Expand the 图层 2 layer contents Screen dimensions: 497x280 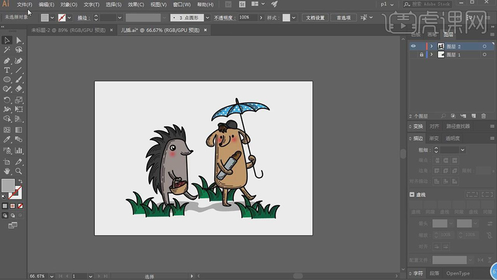tap(431, 46)
